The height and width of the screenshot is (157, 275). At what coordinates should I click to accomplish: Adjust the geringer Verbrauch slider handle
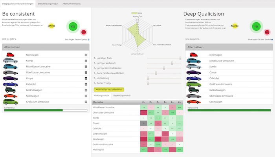172,63
